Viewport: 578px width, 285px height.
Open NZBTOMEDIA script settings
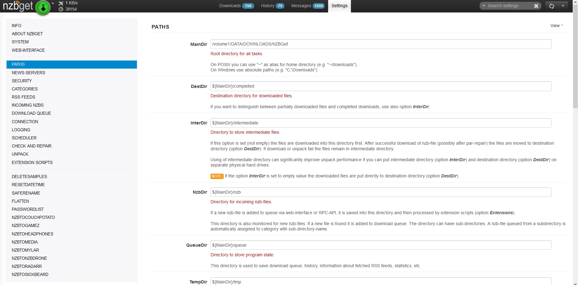(x=72, y=242)
